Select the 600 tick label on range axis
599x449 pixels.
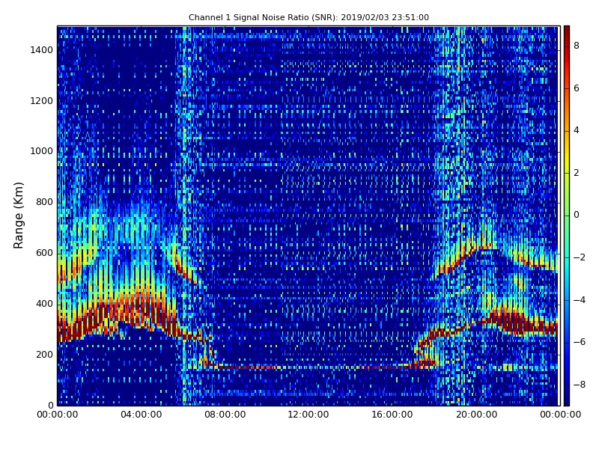44,253
